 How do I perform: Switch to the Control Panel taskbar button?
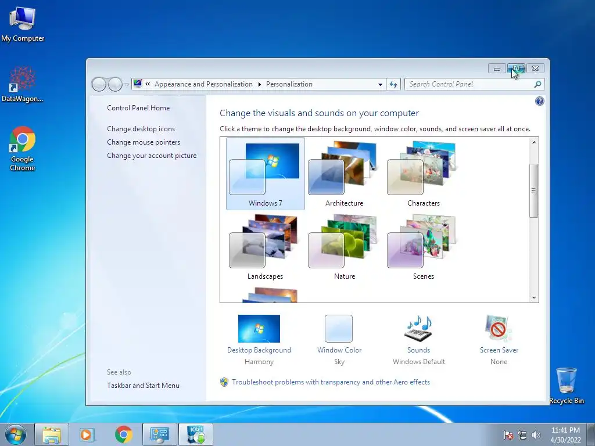point(159,434)
